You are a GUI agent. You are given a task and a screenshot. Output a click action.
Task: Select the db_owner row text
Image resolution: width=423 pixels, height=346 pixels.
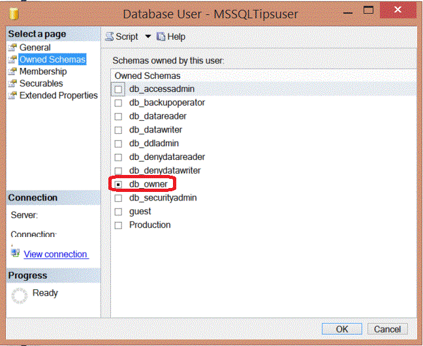(x=148, y=184)
